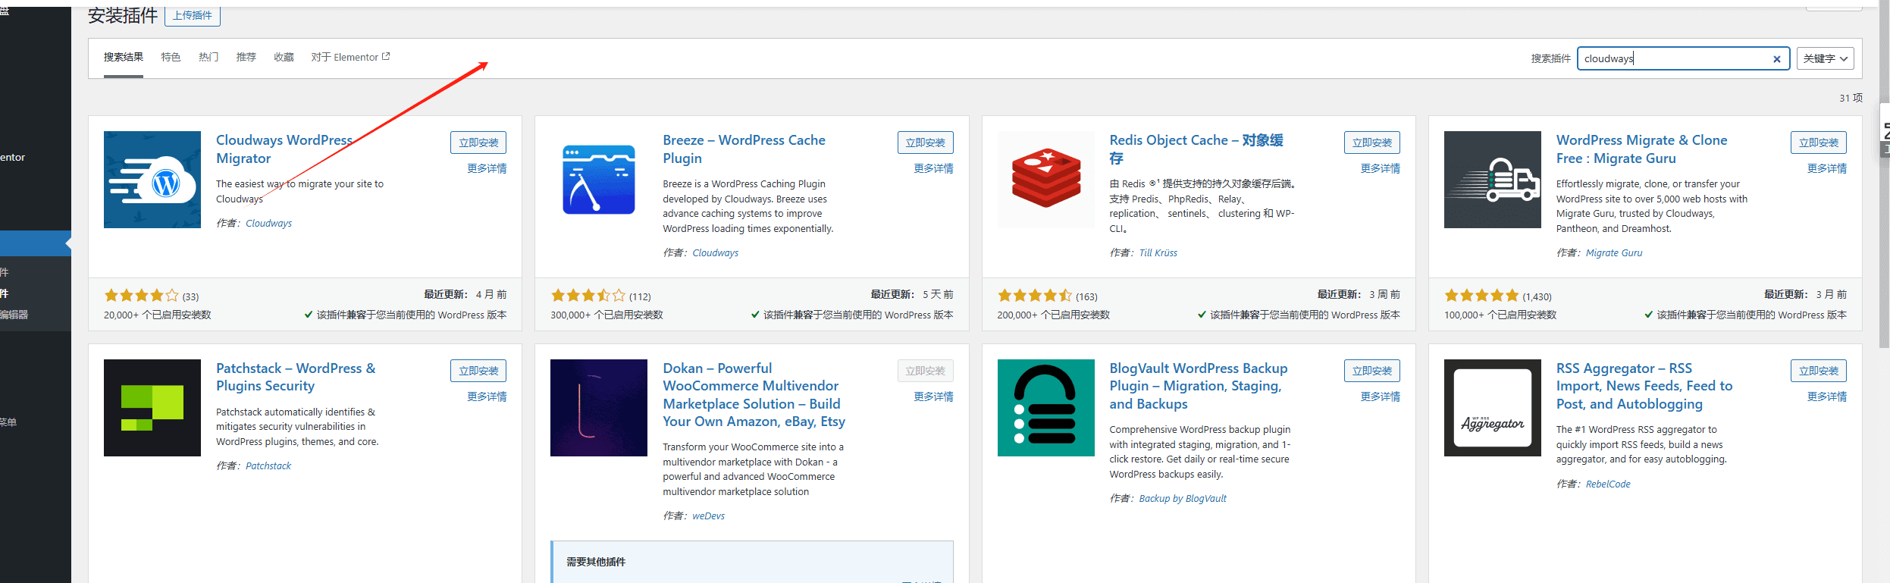Switch to the 热门 tab

pyautogui.click(x=208, y=57)
